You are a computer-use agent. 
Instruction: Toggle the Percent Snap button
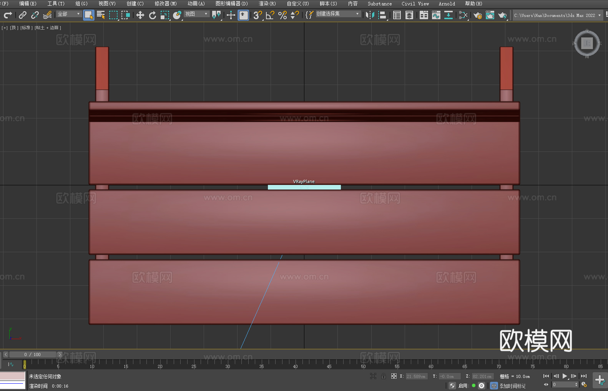pos(282,15)
